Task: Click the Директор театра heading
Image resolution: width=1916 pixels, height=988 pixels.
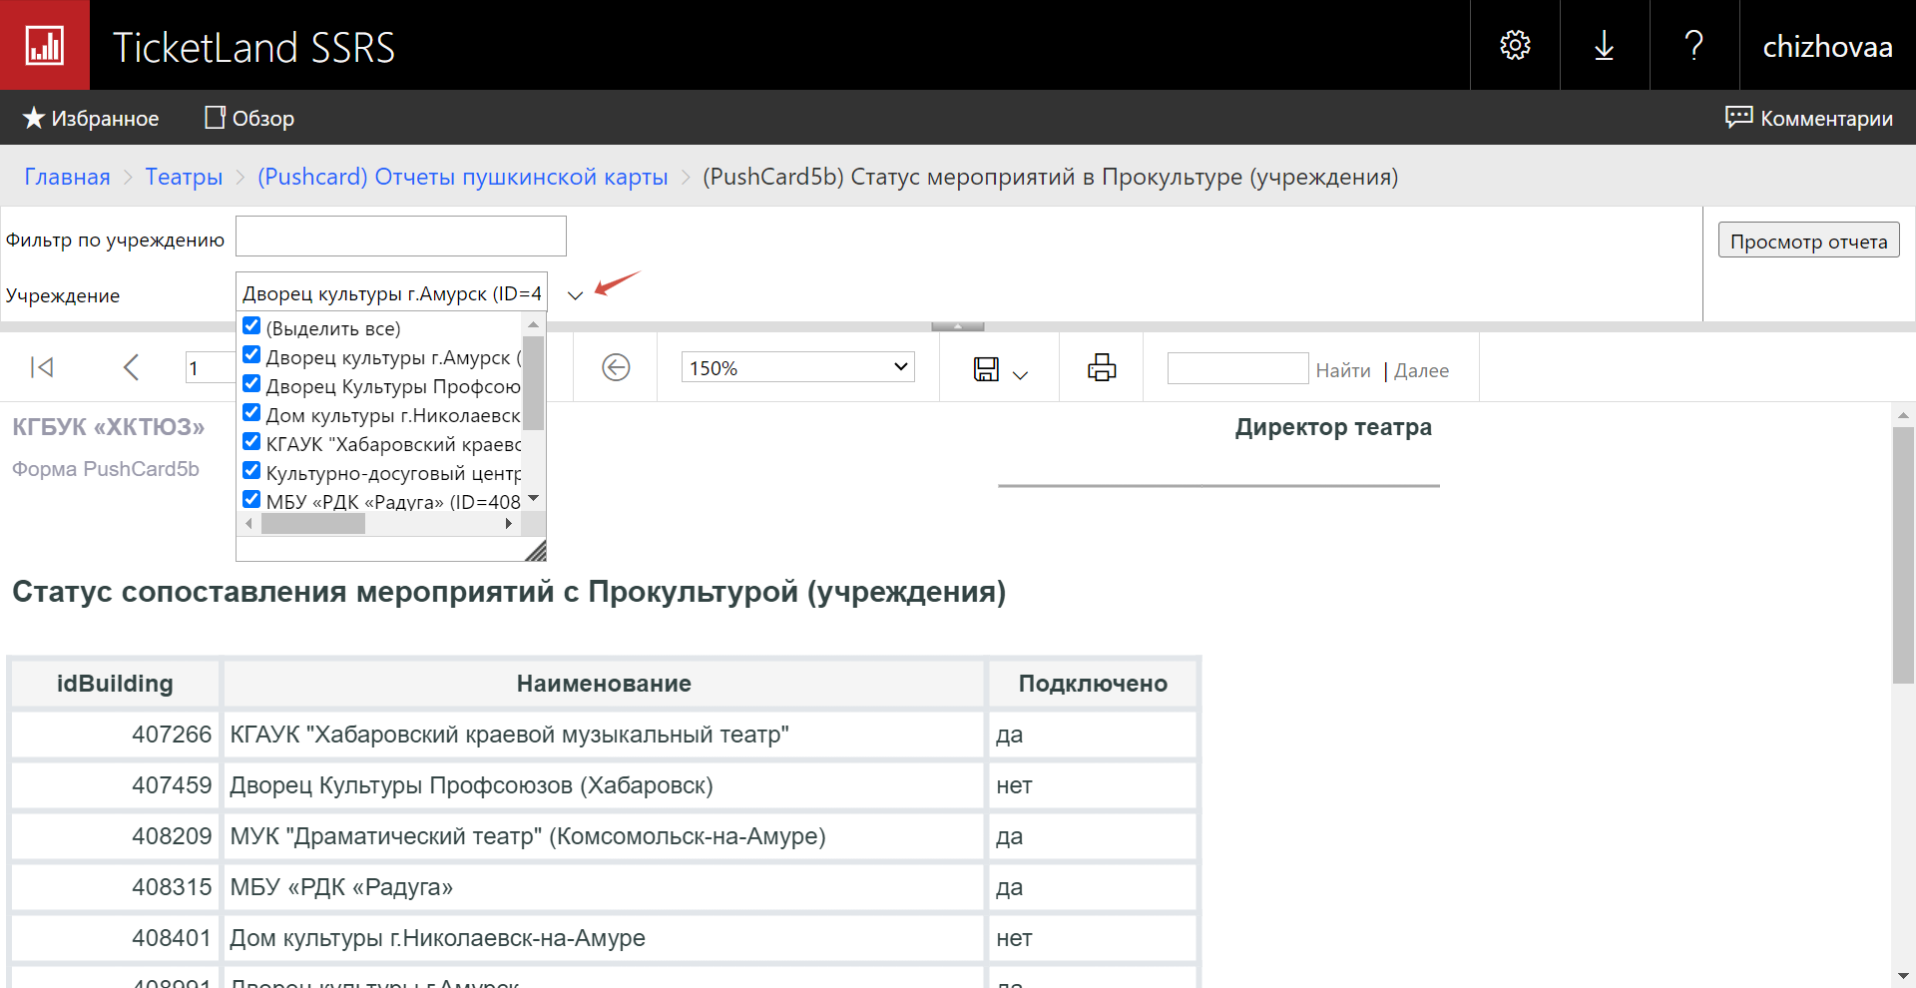Action: point(1333,427)
